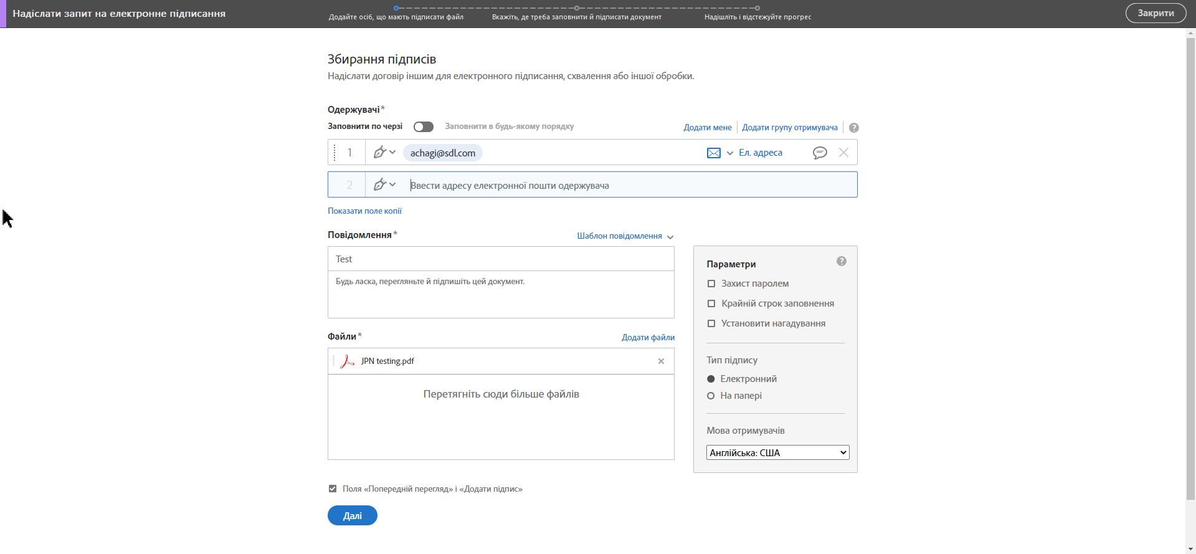Click signer role pen icon for recipient 1
1196x554 pixels.
[380, 153]
